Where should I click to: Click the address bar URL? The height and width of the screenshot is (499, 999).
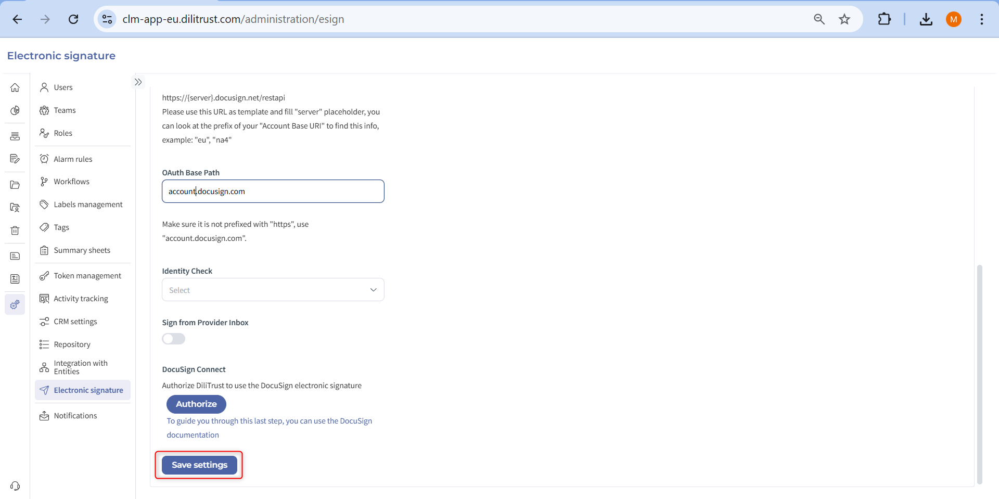233,19
